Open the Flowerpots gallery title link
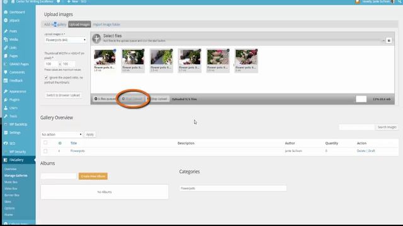 77,151
